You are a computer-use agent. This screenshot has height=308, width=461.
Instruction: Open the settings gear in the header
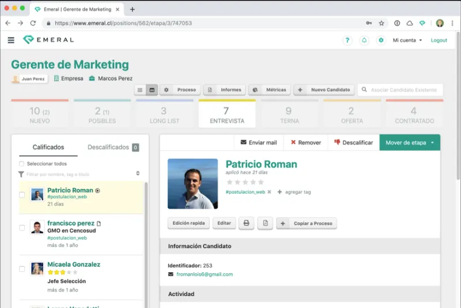tap(381, 40)
